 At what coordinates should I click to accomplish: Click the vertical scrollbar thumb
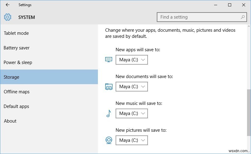pos(249,113)
